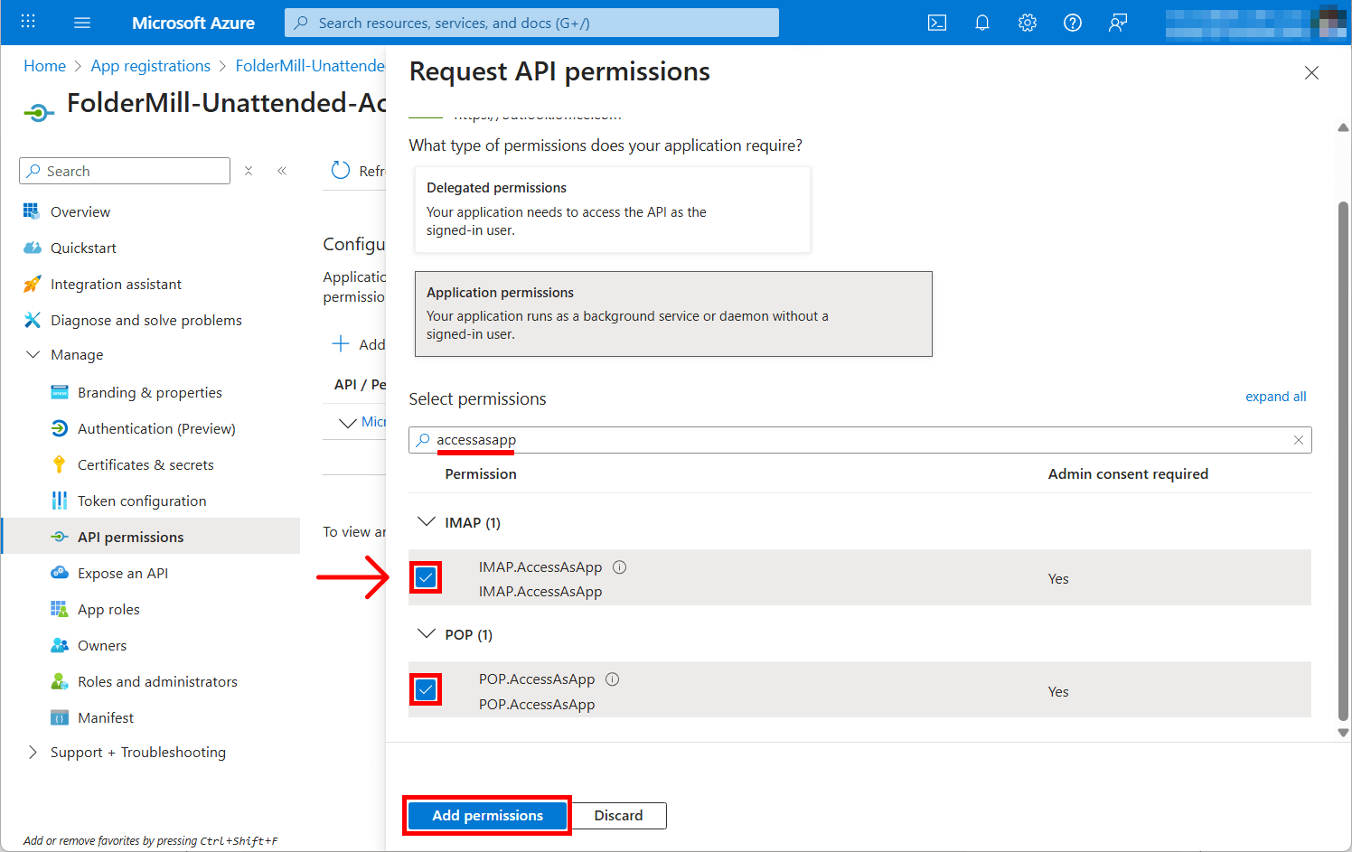The image size is (1352, 852).
Task: Open Certificates & secrets in sidebar
Action: 146,465
